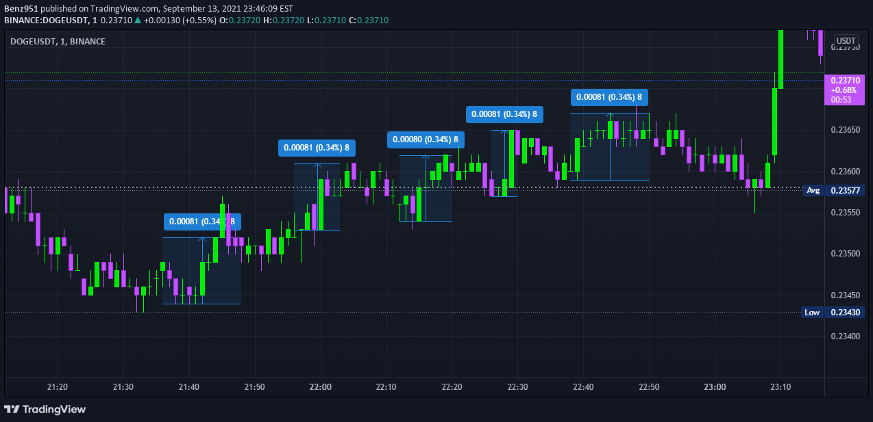
Task: Click the 0.23577 average price value
Action: pos(845,191)
